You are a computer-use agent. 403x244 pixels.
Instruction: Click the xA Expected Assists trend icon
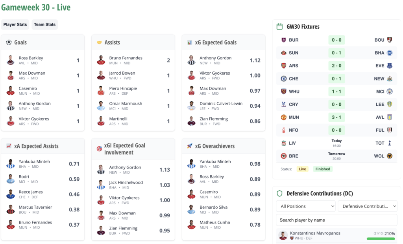(9, 146)
